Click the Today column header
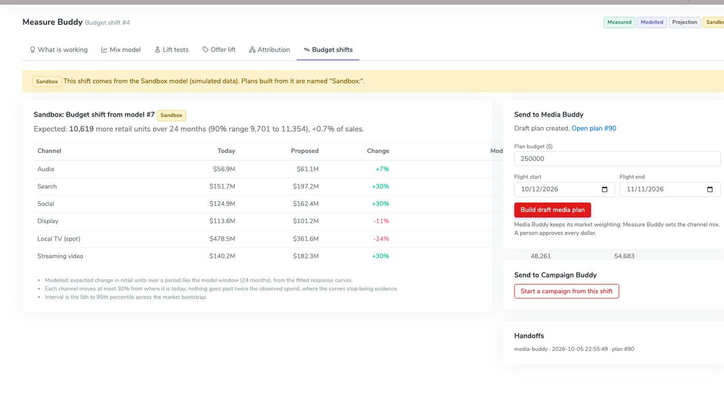 (x=226, y=151)
